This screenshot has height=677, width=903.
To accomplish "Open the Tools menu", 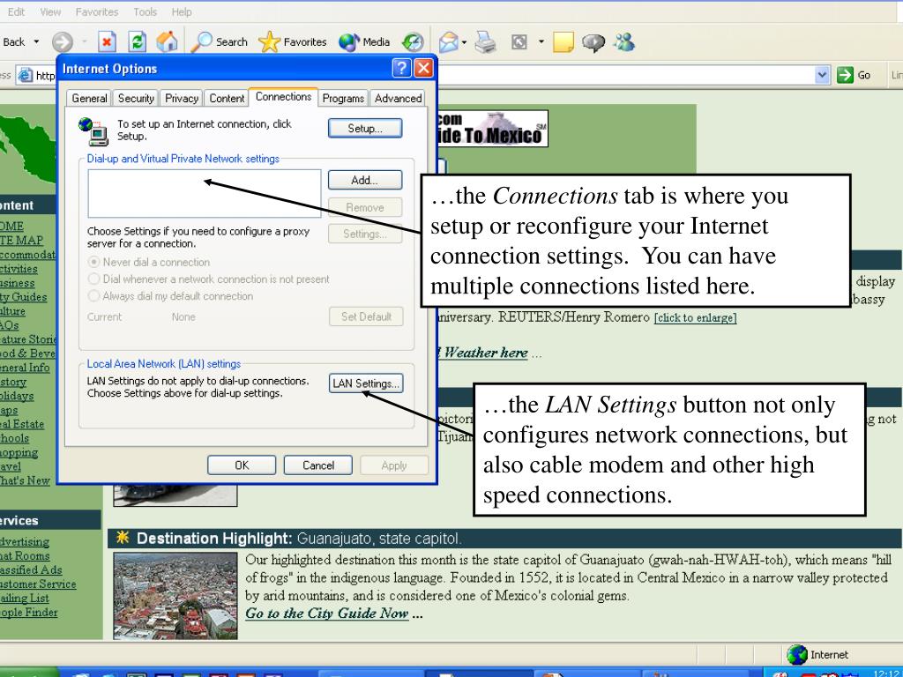I will 146,12.
